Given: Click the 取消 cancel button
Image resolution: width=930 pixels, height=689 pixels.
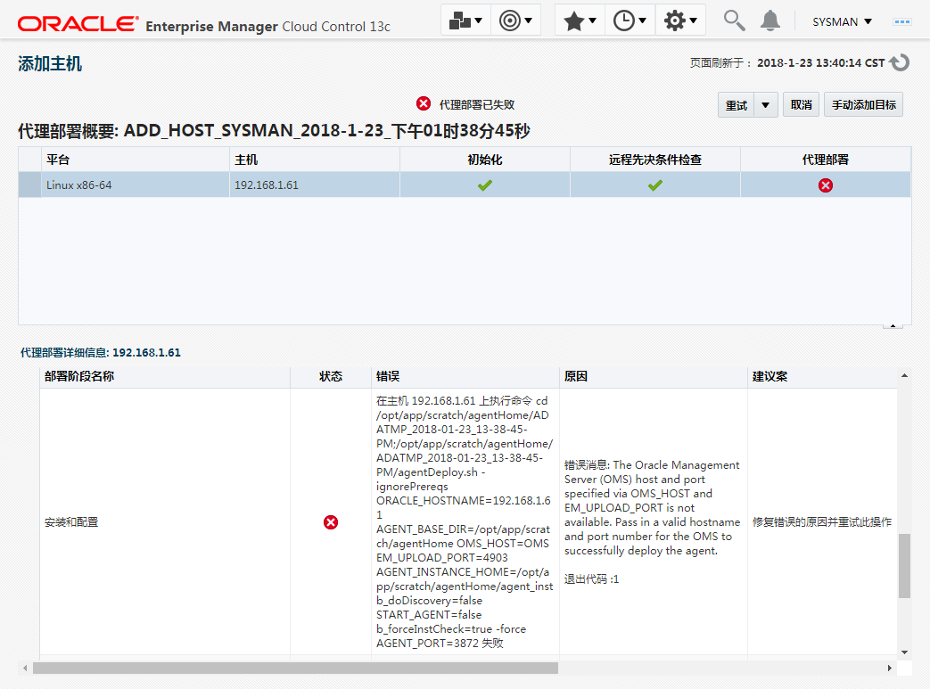Looking at the screenshot, I should [x=801, y=105].
